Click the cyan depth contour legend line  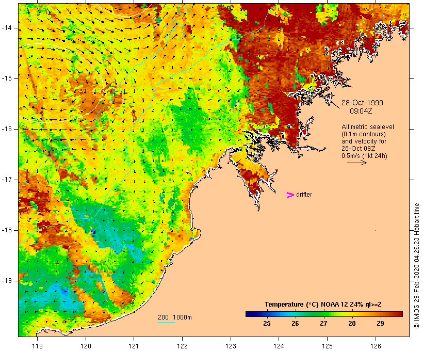tap(167, 322)
